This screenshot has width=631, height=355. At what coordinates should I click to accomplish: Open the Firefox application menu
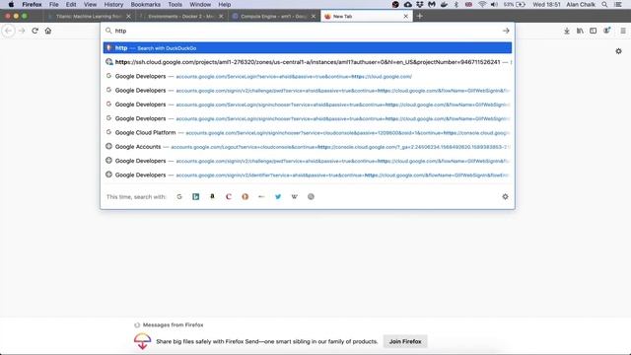(32, 4)
